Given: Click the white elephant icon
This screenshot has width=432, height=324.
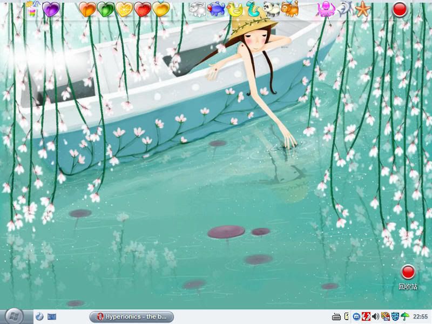Looking at the screenshot, I should (x=198, y=9).
